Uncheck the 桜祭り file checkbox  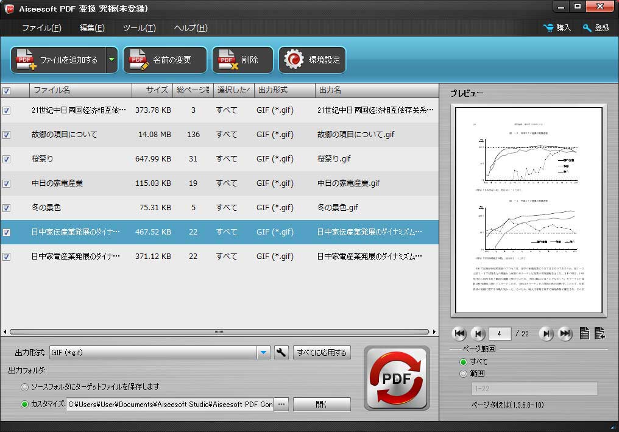pyautogui.click(x=7, y=159)
